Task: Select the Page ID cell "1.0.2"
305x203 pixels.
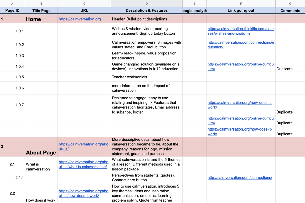Action: 12,45
